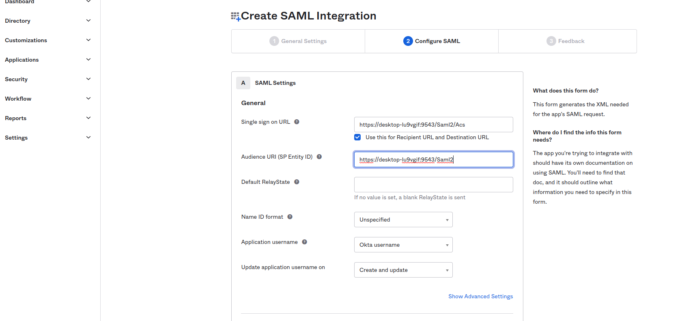This screenshot has height=321, width=682.
Task: Expand the Workflow sidebar chevron
Action: click(88, 99)
